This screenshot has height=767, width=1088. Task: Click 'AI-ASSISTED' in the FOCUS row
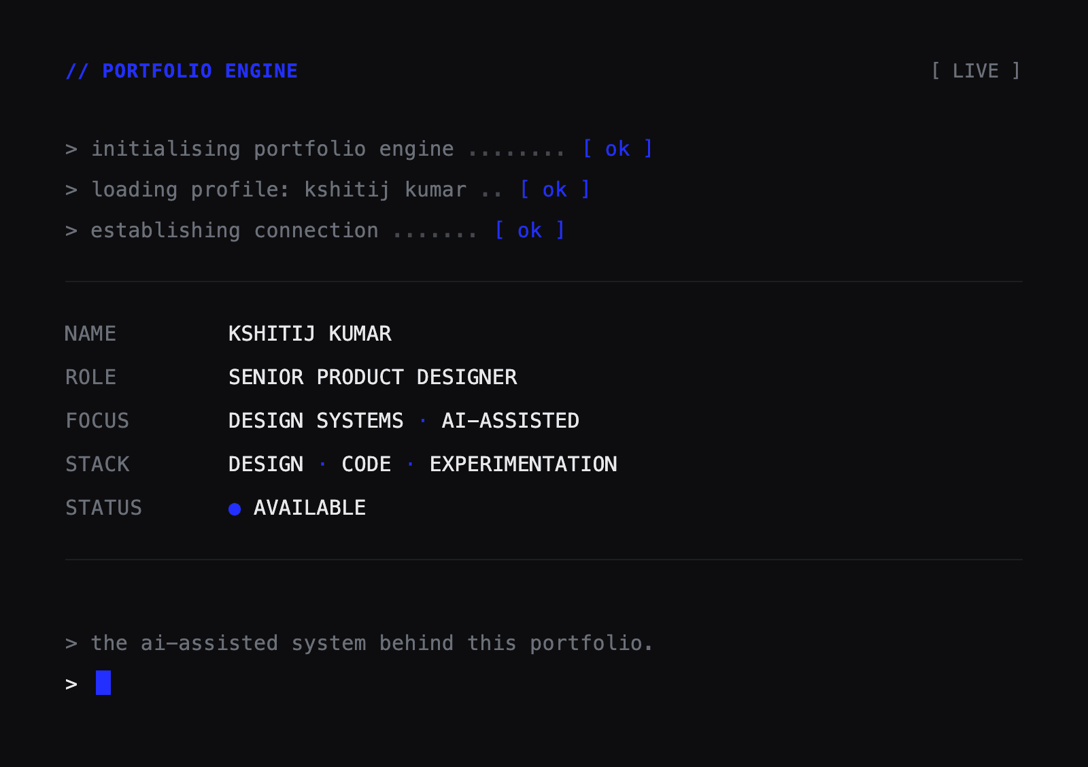511,421
